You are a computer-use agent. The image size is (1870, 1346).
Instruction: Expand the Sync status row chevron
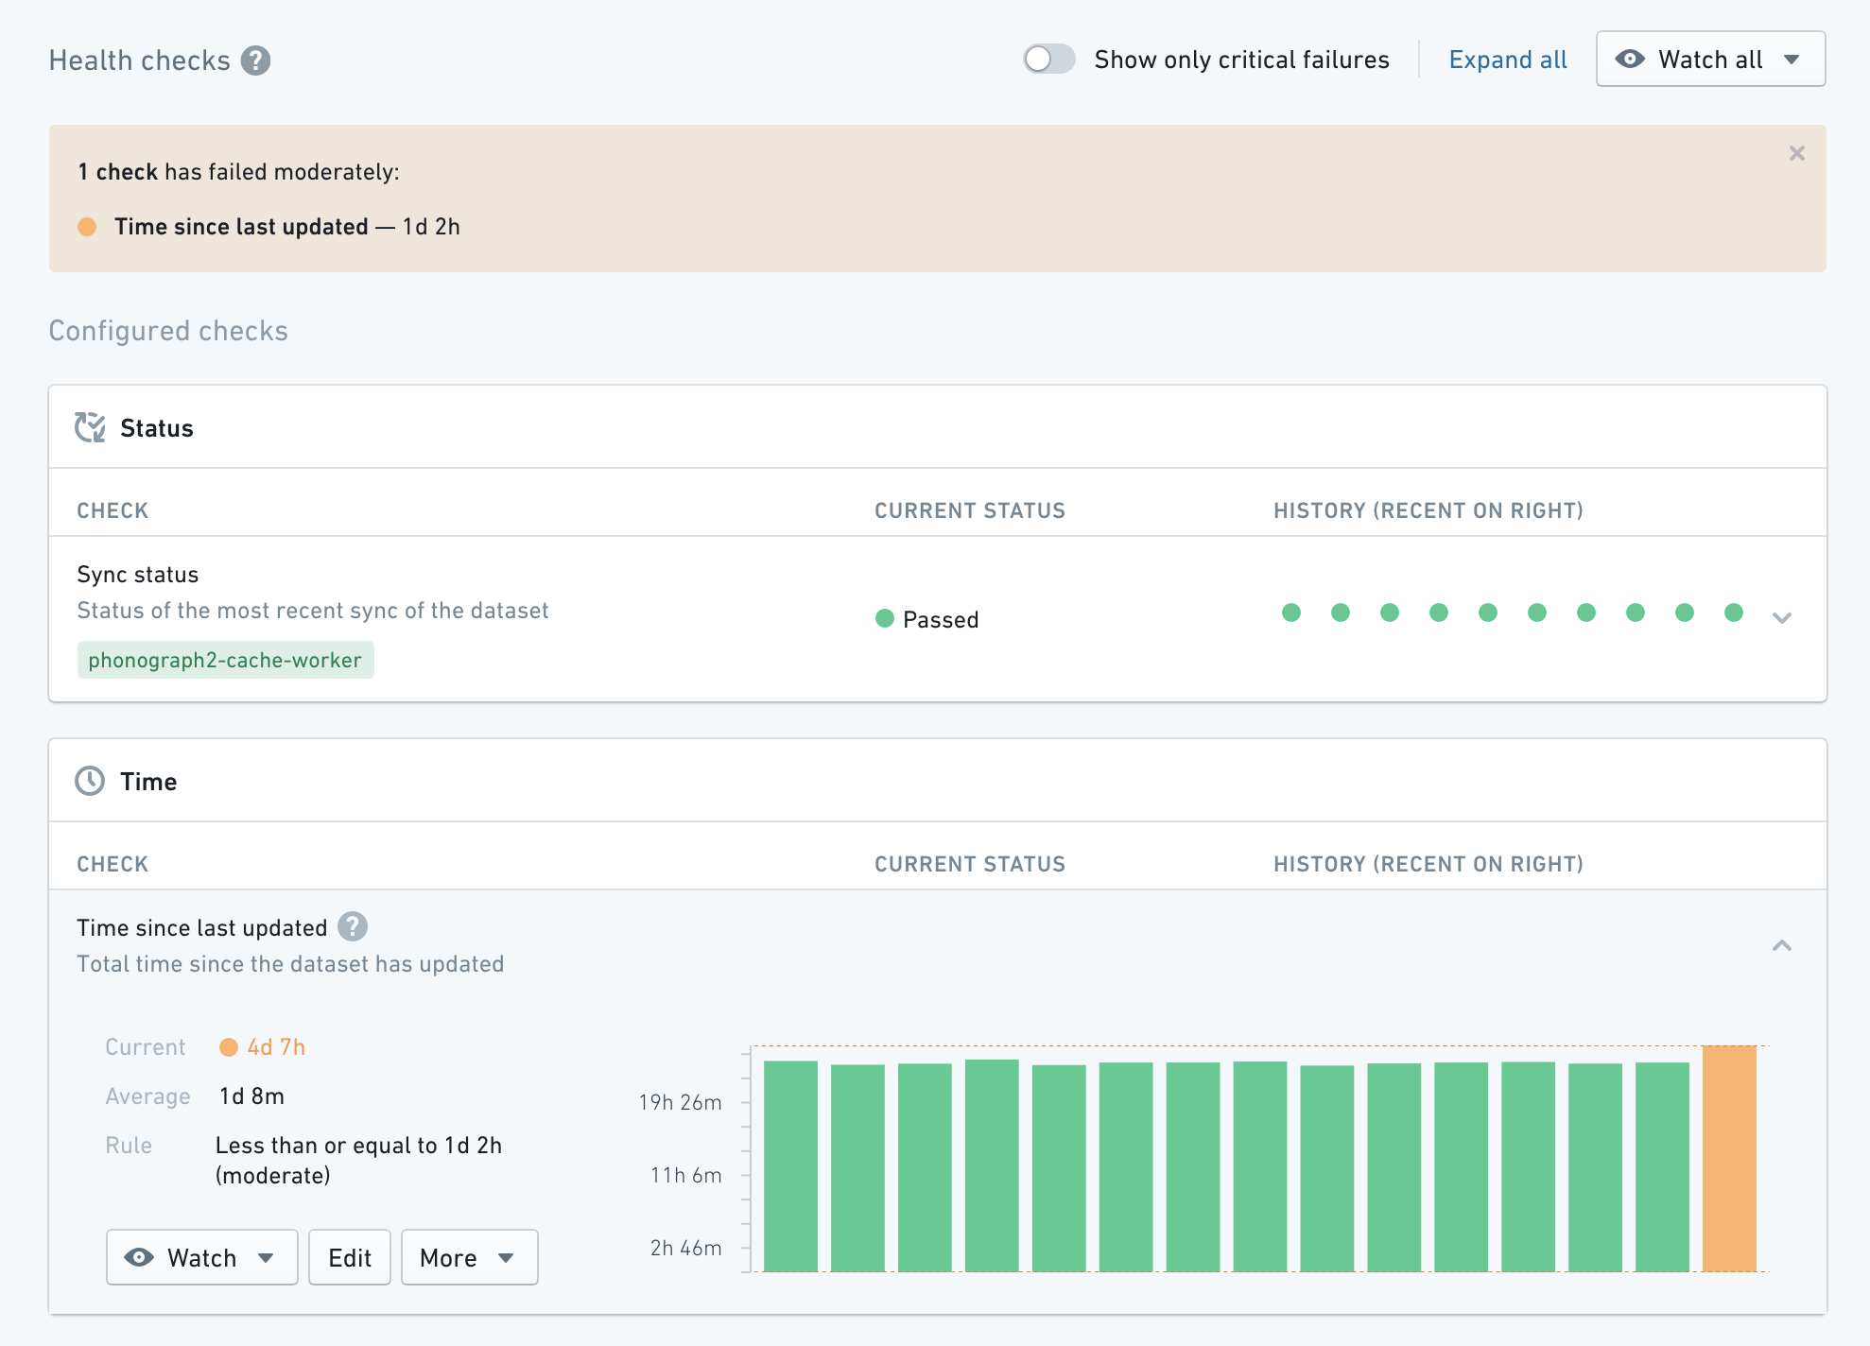[x=1782, y=618]
